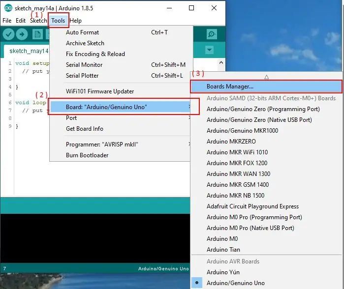Select Arduino Tian board
344x289 pixels.
266,250
